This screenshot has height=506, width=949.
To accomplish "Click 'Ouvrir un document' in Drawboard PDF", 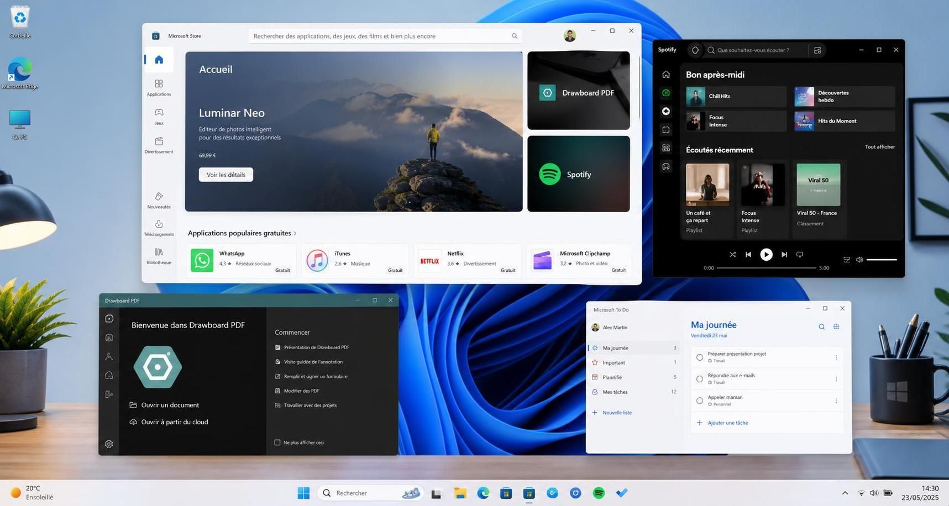I will click(164, 405).
